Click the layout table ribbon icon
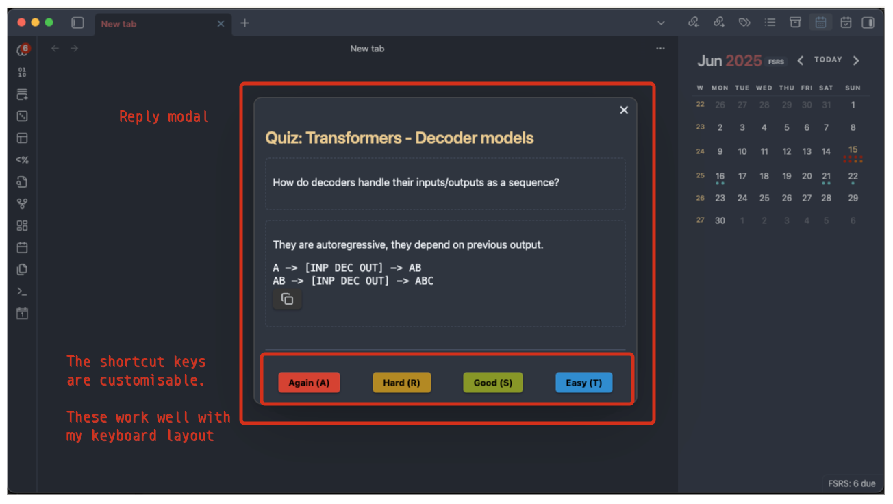The image size is (893, 504). coord(23,138)
